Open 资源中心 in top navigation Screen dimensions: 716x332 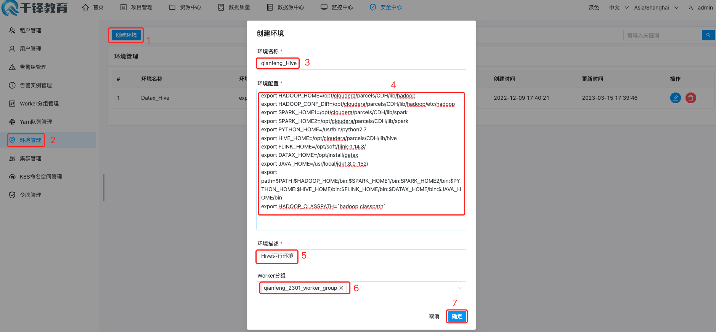pos(185,7)
